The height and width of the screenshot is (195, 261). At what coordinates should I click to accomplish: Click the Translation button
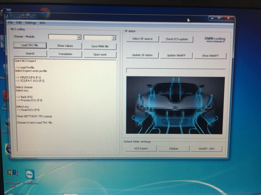tap(65, 54)
